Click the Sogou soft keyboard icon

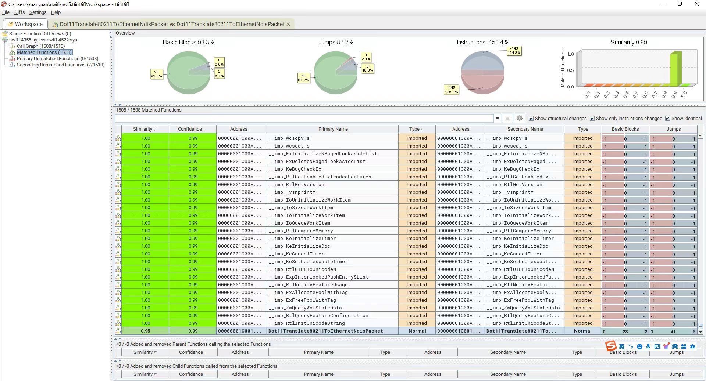coord(657,346)
